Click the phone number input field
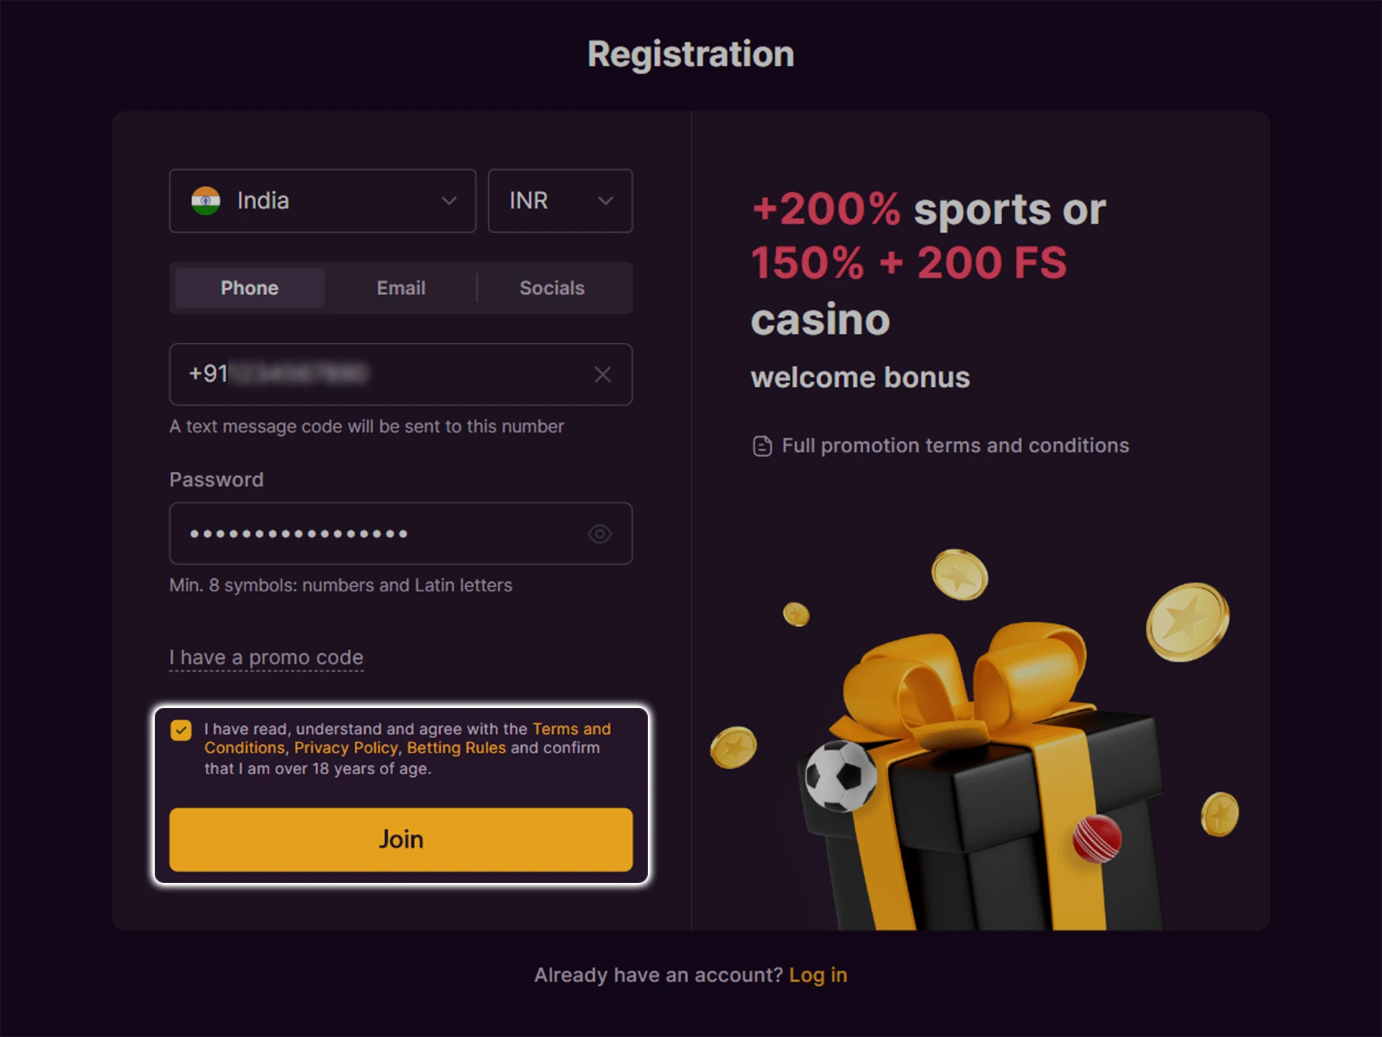The height and width of the screenshot is (1037, 1382). [x=374, y=374]
